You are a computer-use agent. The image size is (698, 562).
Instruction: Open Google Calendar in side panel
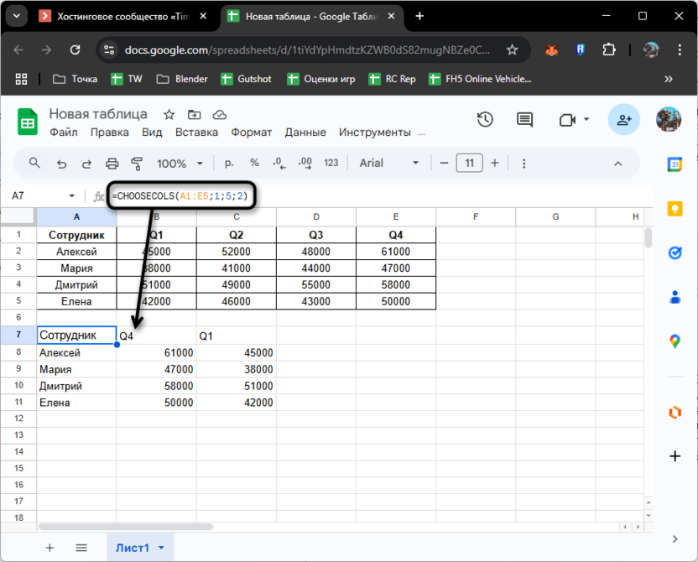coord(675,164)
